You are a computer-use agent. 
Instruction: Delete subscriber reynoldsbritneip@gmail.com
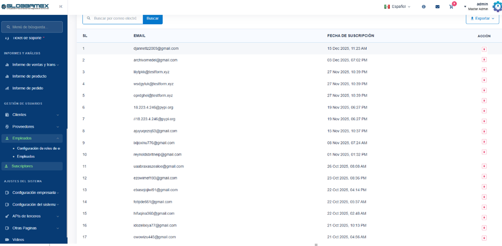pyautogui.click(x=484, y=152)
